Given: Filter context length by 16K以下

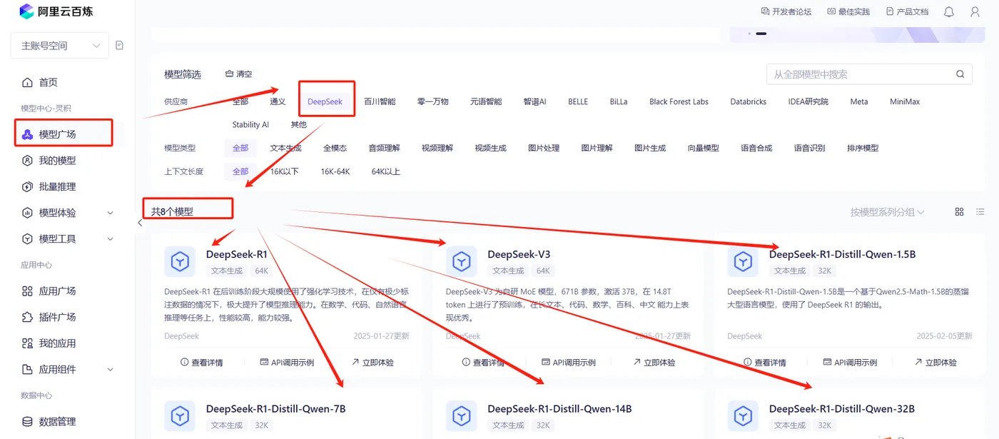Looking at the screenshot, I should point(284,171).
